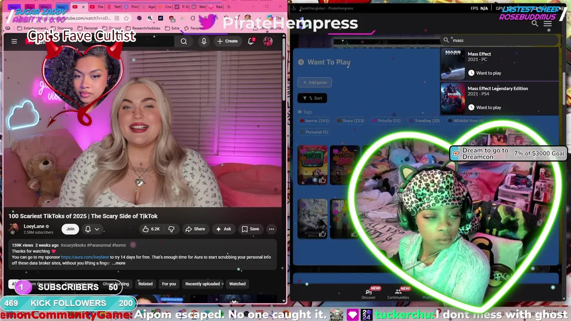Open the Research/hobbies bookmarks folder
This screenshot has width=571, height=321.
pyautogui.click(x=143, y=28)
